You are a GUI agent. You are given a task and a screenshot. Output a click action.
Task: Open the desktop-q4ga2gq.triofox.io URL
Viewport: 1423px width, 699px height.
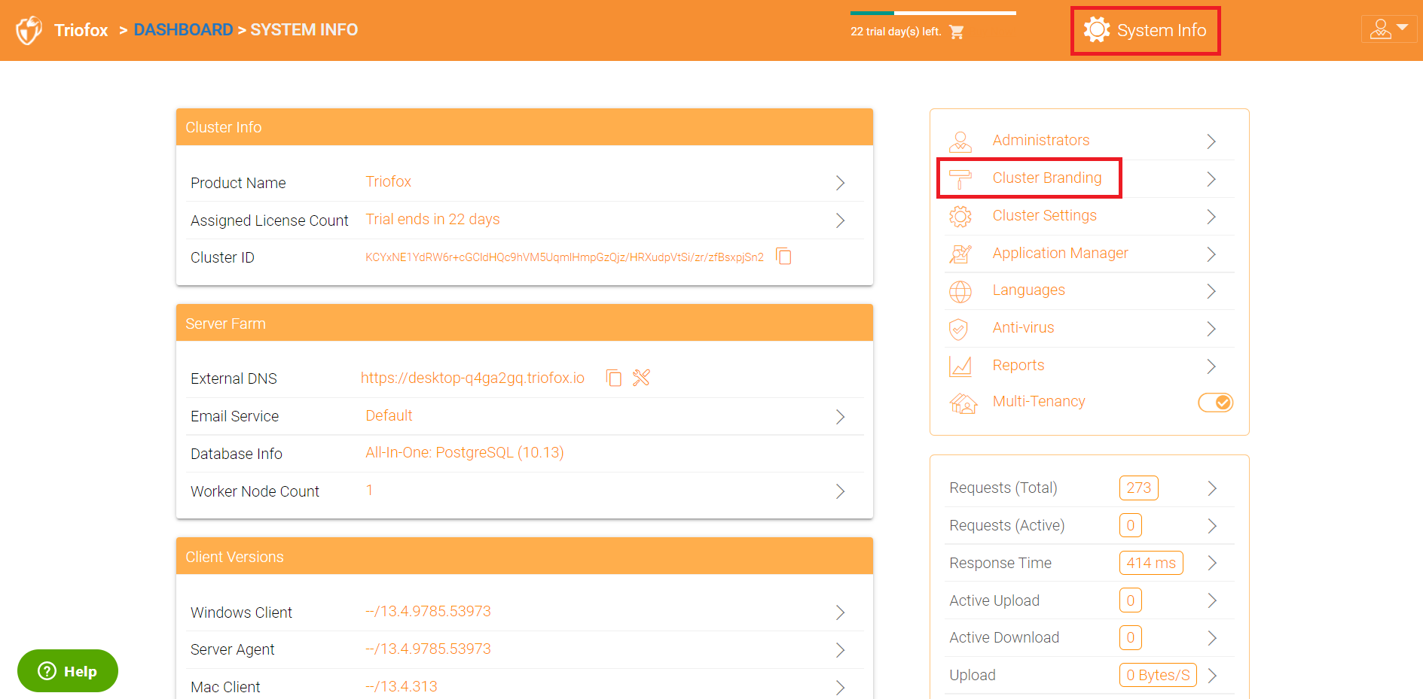pyautogui.click(x=472, y=378)
